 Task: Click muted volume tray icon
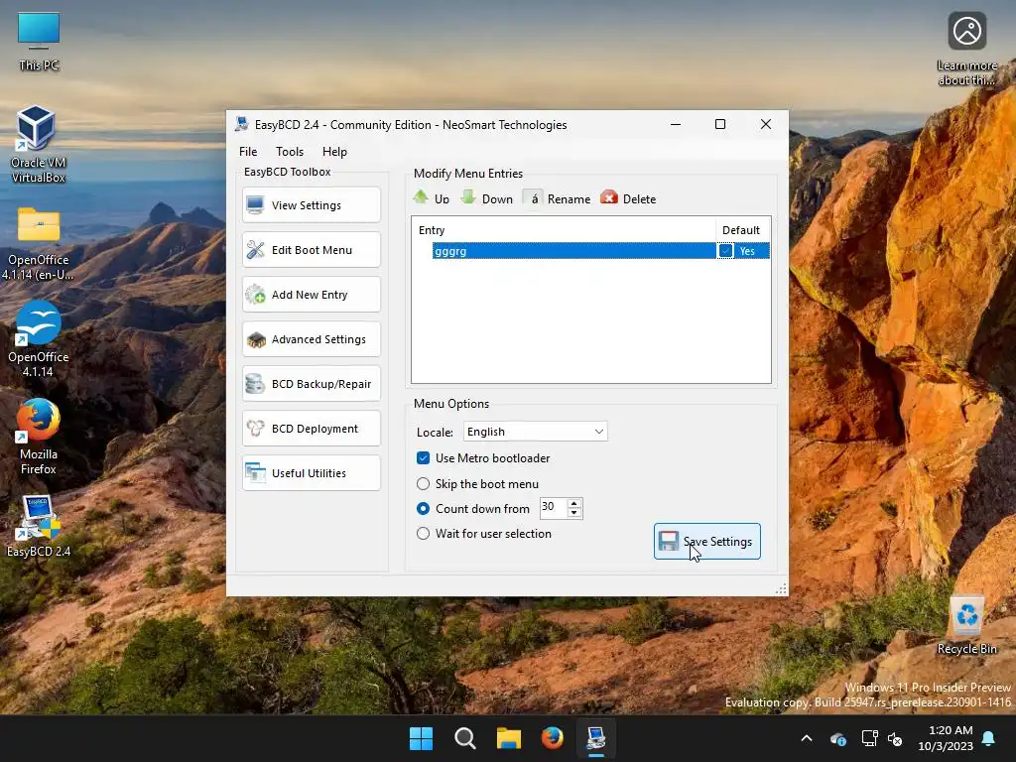[x=895, y=738]
